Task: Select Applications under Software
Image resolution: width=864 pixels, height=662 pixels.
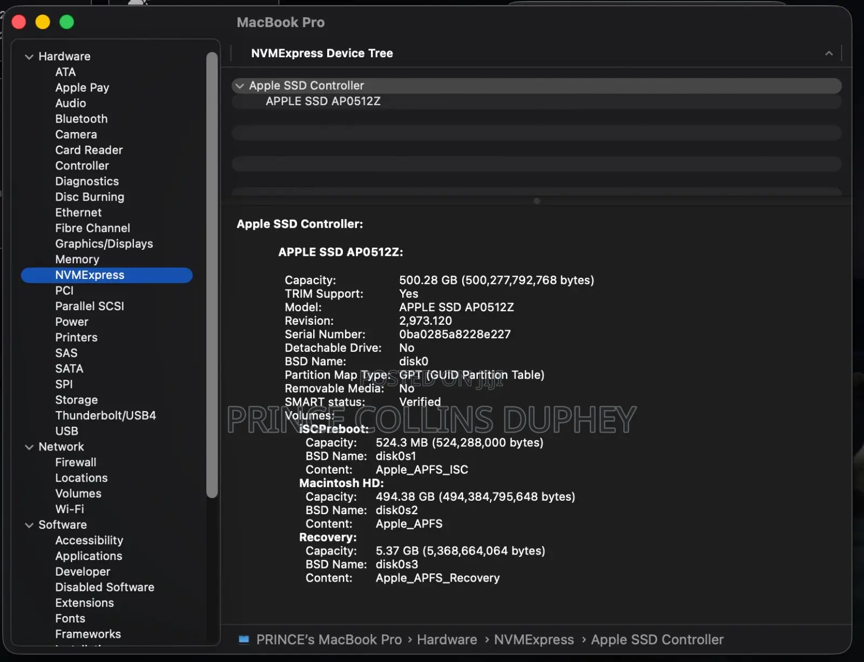Action: coord(89,557)
